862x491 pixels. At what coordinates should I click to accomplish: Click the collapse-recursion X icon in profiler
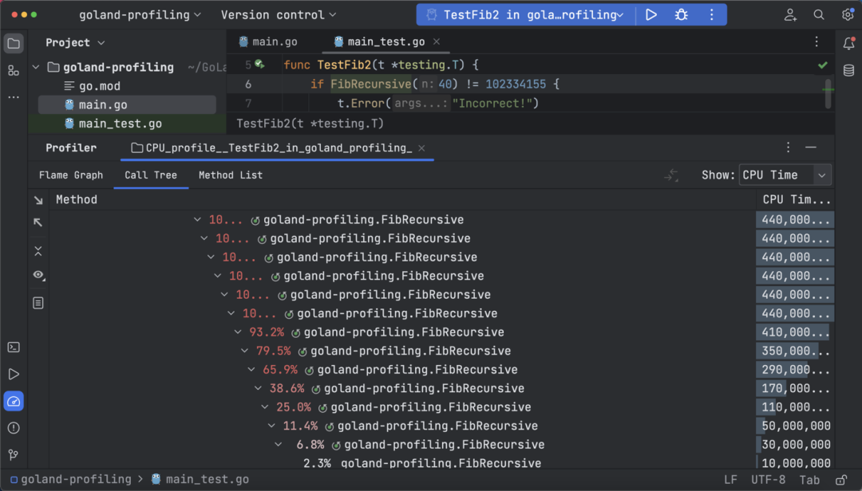pyautogui.click(x=38, y=251)
